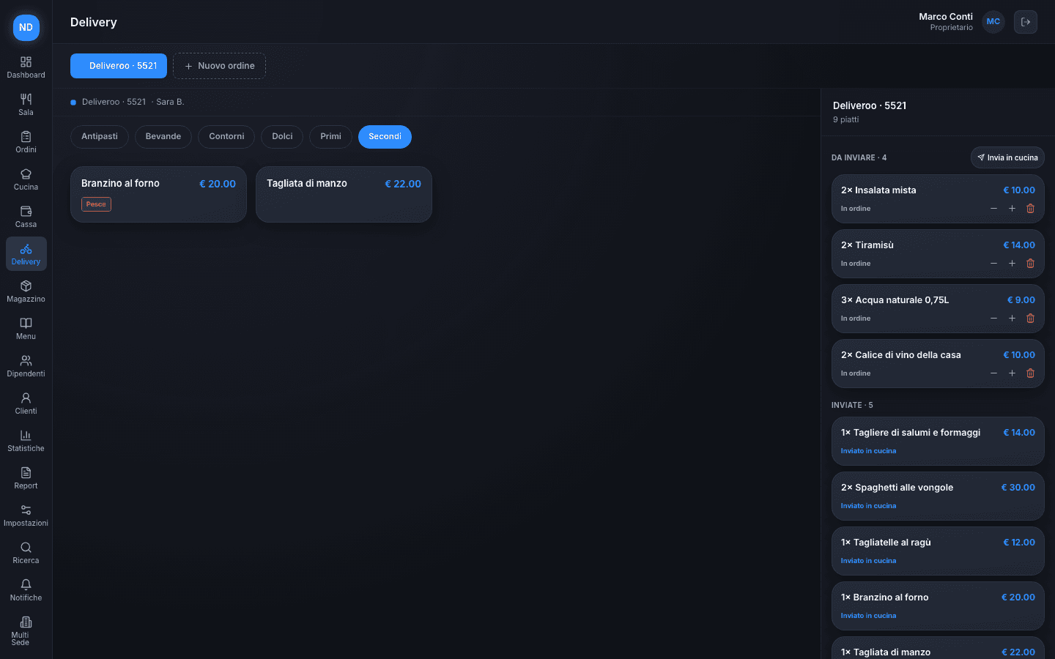Increase Calice di vino della casa quantity
The height and width of the screenshot is (659, 1055).
click(1012, 373)
